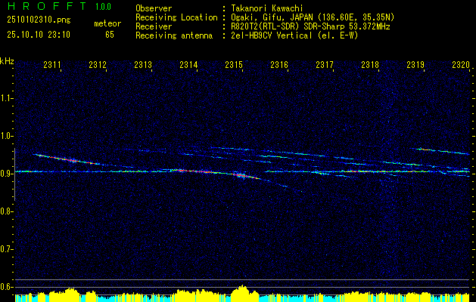
Task: Click the 1.1 frequency axis label
Action: click(6, 98)
